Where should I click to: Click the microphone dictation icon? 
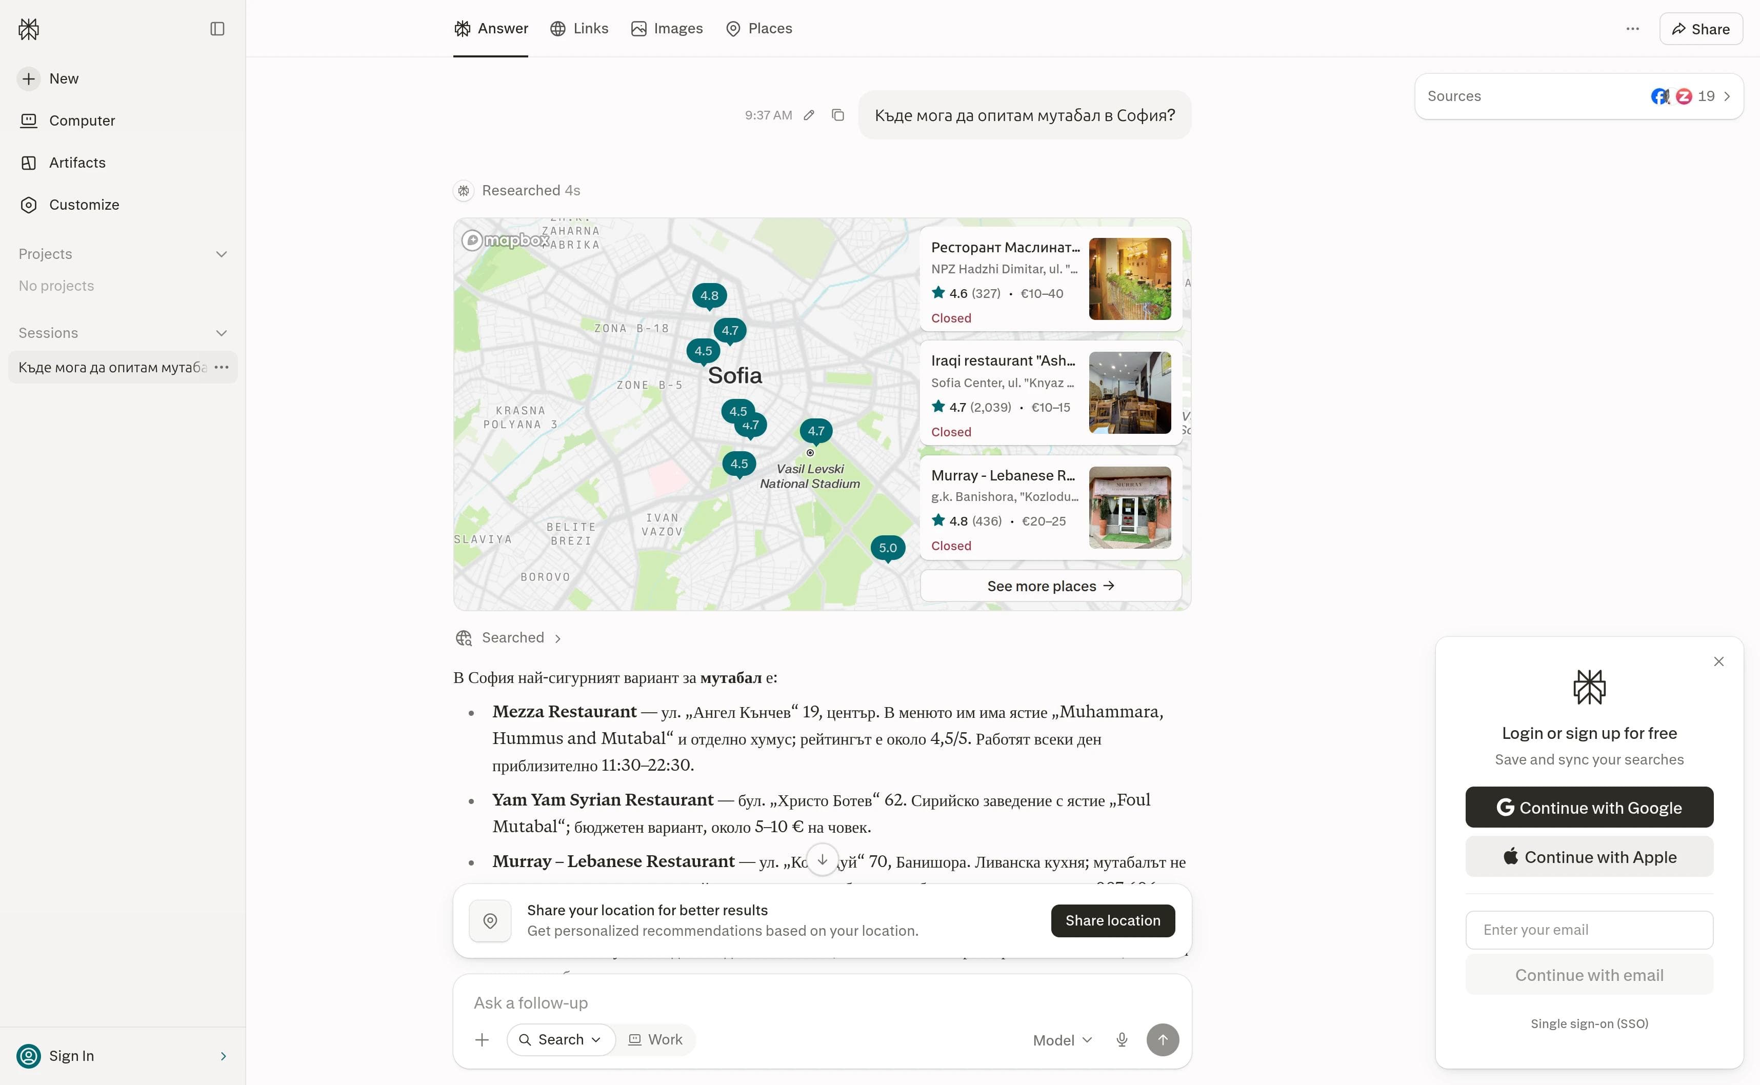click(1122, 1040)
